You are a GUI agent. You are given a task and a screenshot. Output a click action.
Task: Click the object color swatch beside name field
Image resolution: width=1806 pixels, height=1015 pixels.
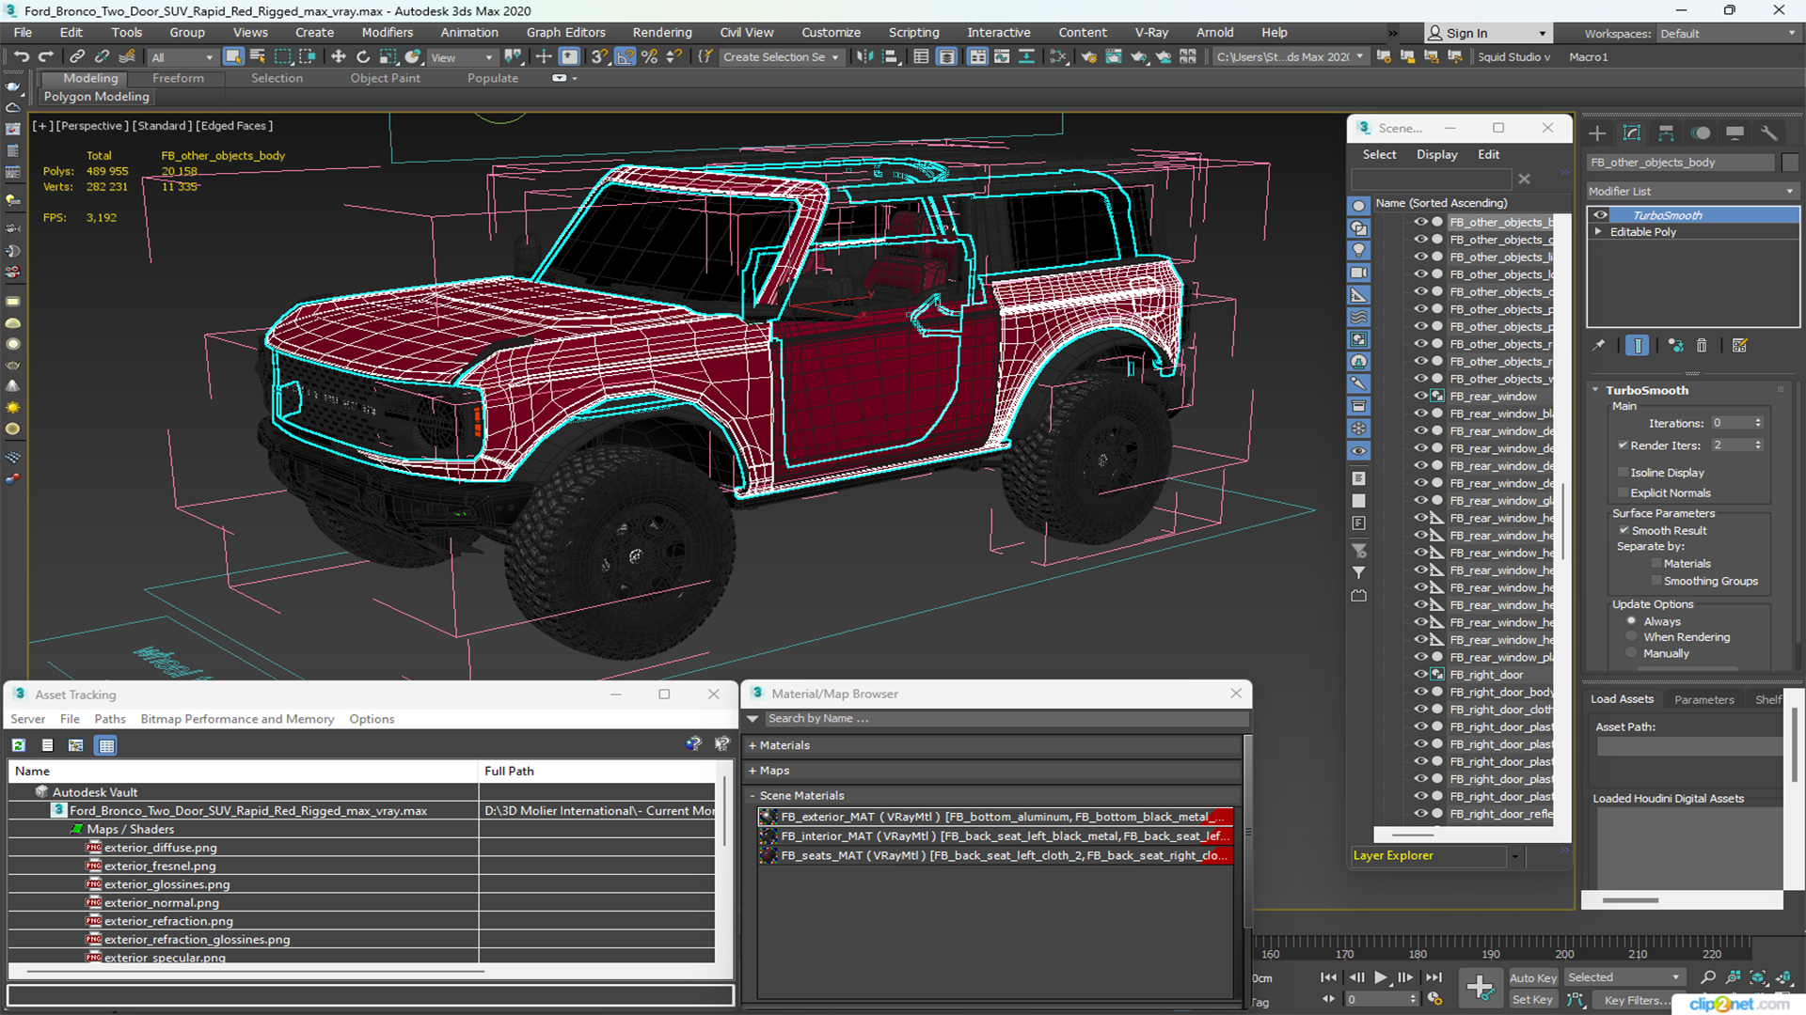[x=1790, y=163]
